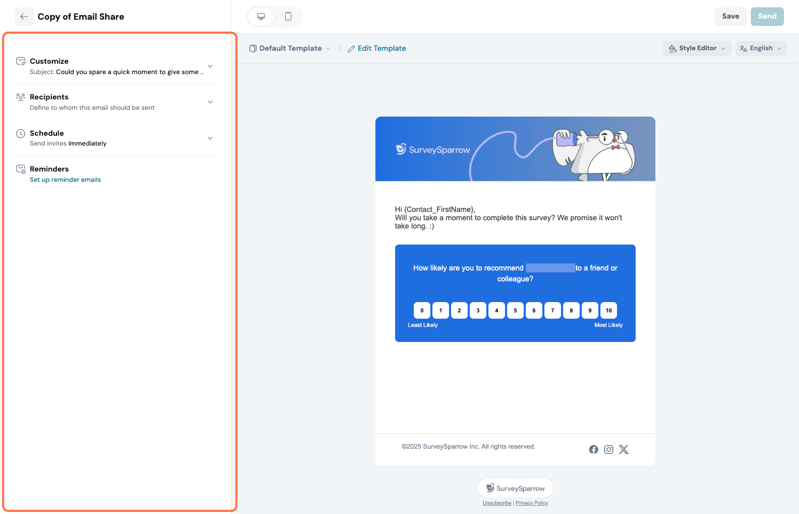Expand the Schedule section chevron
This screenshot has height=514, width=799.
click(210, 138)
